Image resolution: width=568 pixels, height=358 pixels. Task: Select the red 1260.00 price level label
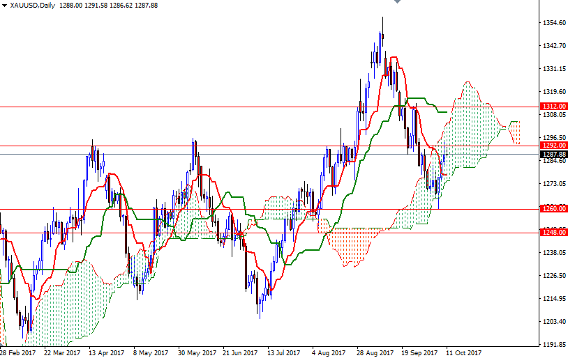click(x=554, y=209)
